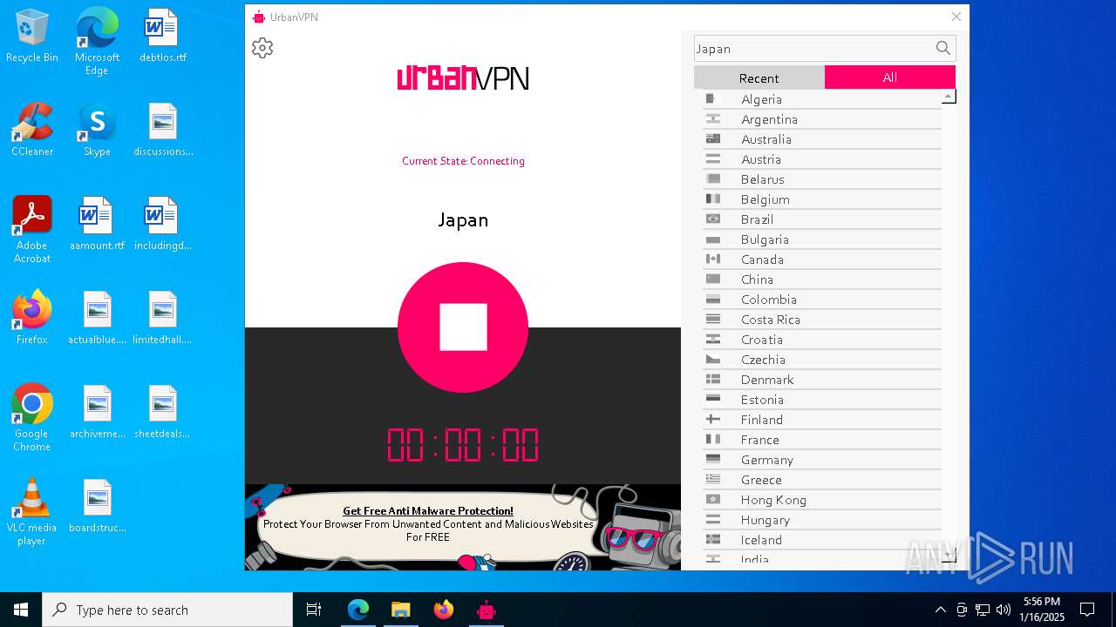Pick Iceland from the list

[x=822, y=540]
